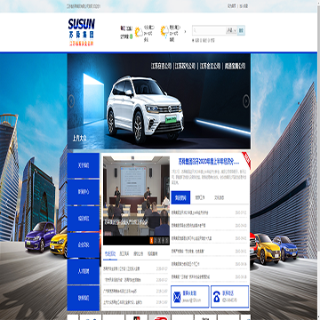The width and height of the screenshot is (320, 320).
Task: Click the sunny-cloud weather icon
Action: pos(139,32)
